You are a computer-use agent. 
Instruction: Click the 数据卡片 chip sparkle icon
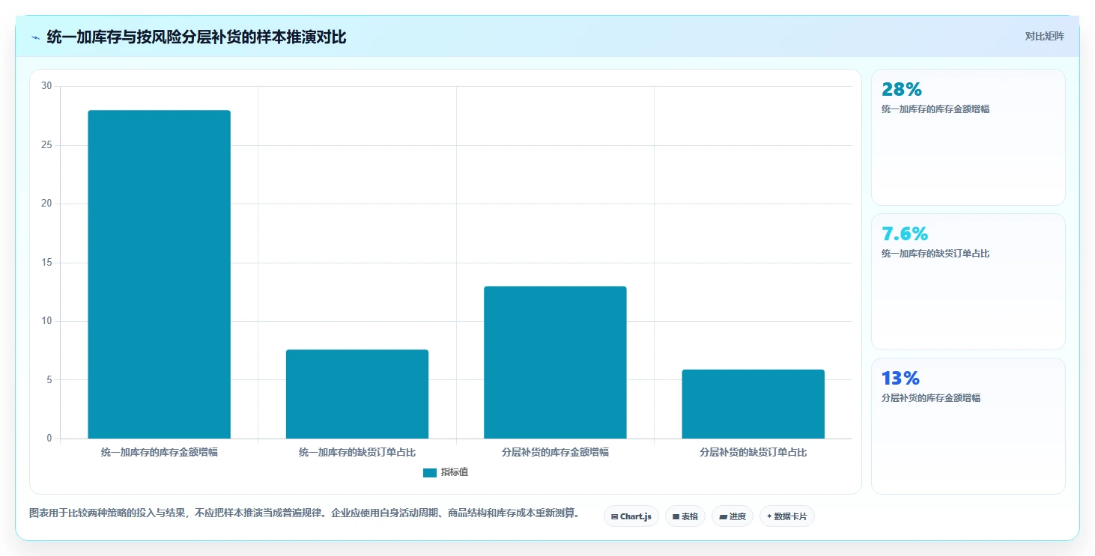[769, 516]
